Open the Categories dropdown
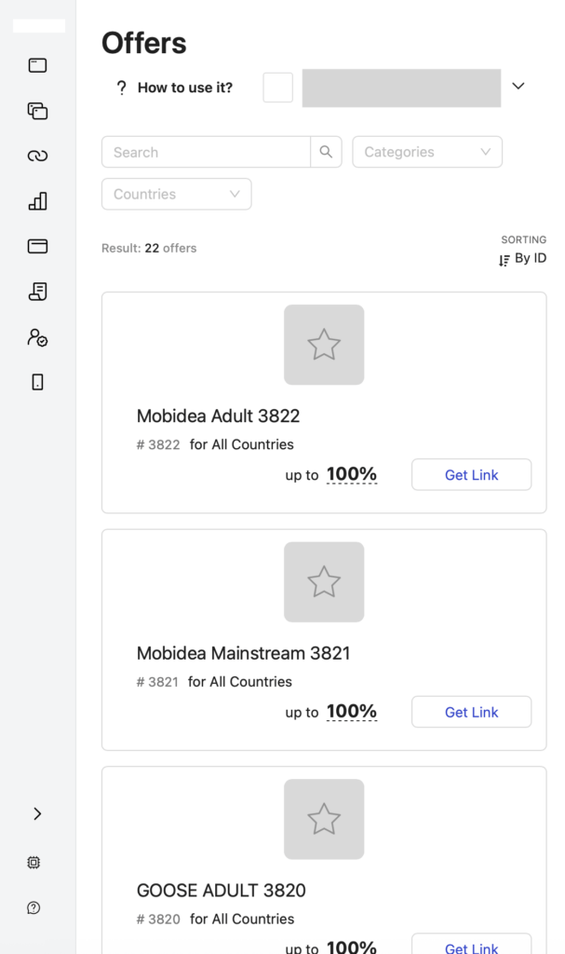The width and height of the screenshot is (565, 954). (427, 152)
